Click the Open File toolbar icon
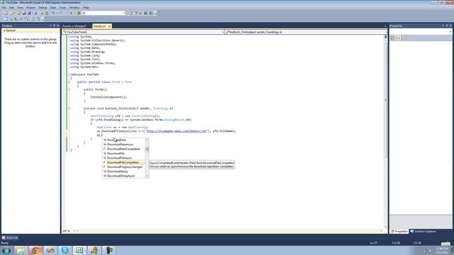The width and height of the screenshot is (454, 255). tap(18, 13)
